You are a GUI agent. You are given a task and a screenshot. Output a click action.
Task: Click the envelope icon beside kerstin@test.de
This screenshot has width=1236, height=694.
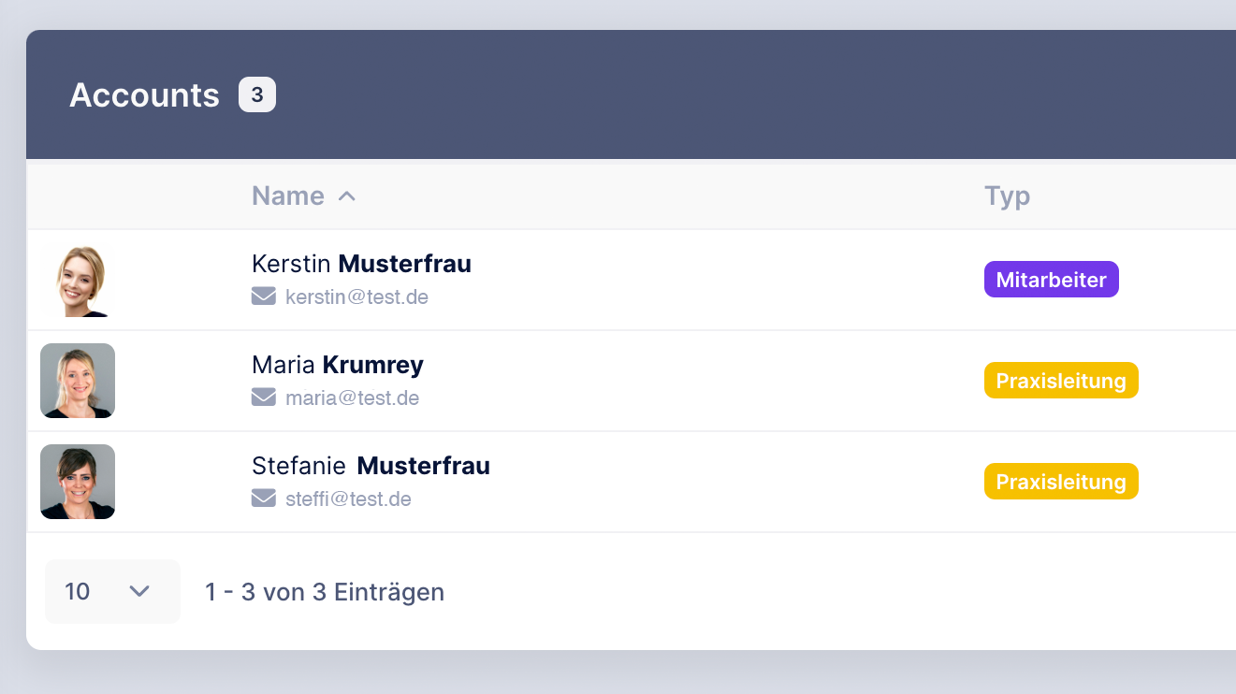click(264, 296)
